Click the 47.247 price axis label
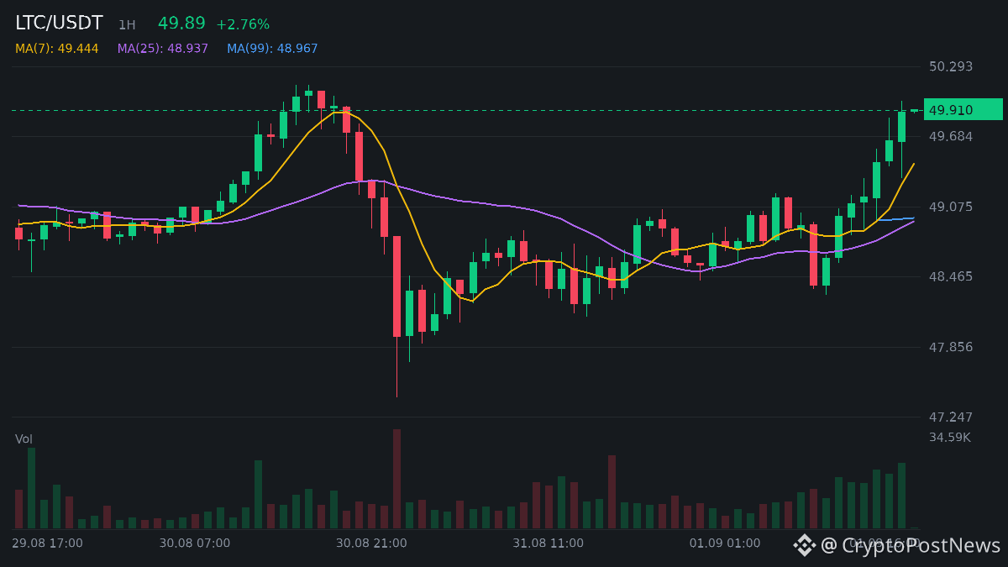This screenshot has height=567, width=1008. click(x=951, y=417)
